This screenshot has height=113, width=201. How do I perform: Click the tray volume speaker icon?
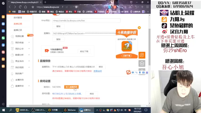[122, 110]
